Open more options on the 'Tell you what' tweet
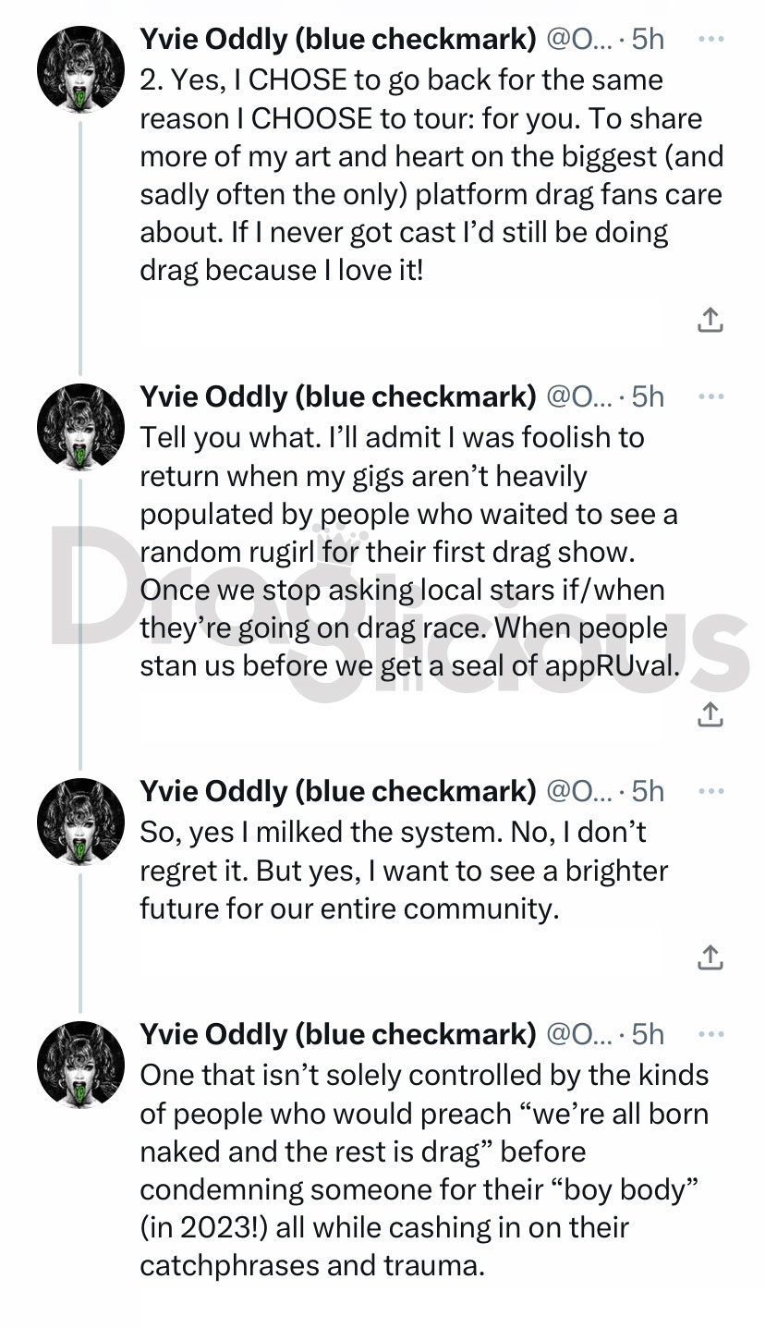Viewport: 765px width, 1328px height. tap(710, 397)
